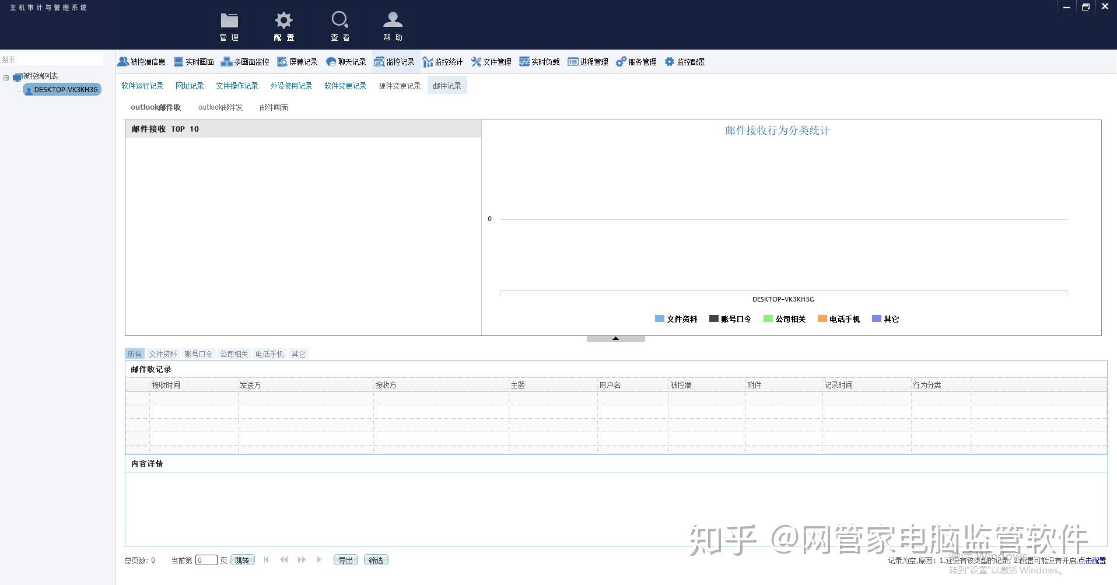Viewport: 1117px width, 585px height.
Task: Select outlook邮件发 sub-tab
Action: pyautogui.click(x=220, y=107)
